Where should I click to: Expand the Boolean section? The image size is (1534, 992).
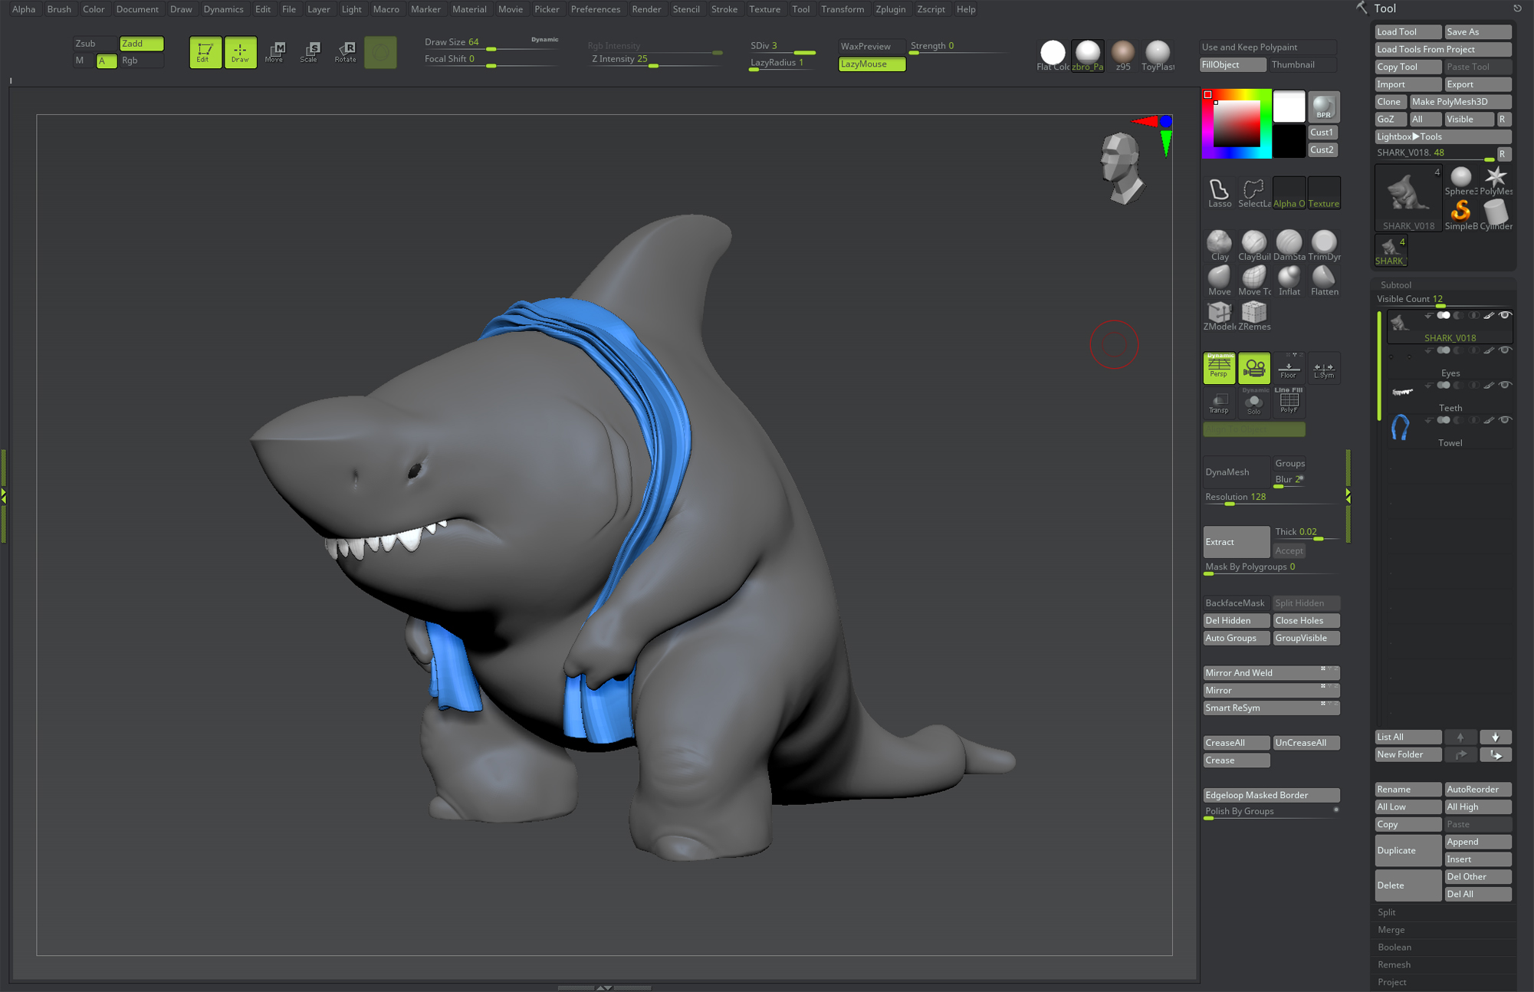point(1394,947)
